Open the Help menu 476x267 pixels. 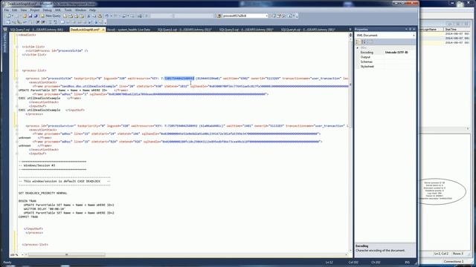coord(92,10)
